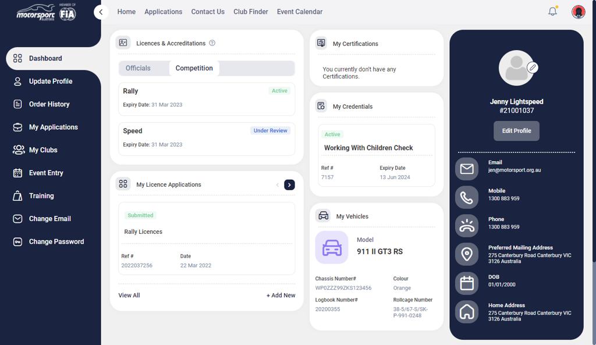
Task: Switch to the Officials tab
Action: click(138, 68)
